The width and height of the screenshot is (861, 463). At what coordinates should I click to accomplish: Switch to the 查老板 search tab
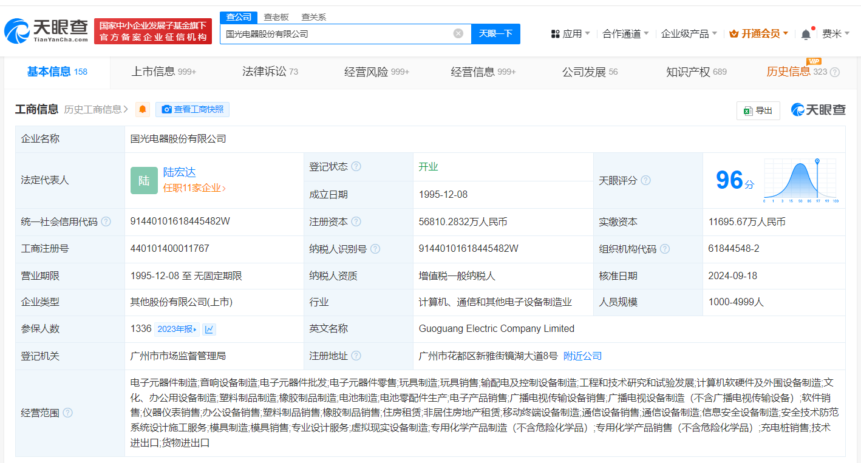click(276, 17)
